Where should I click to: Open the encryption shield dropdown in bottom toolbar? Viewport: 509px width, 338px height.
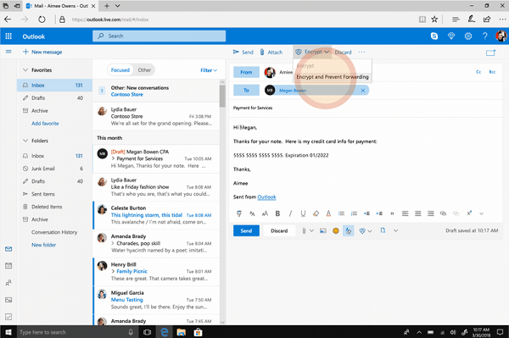(x=365, y=230)
